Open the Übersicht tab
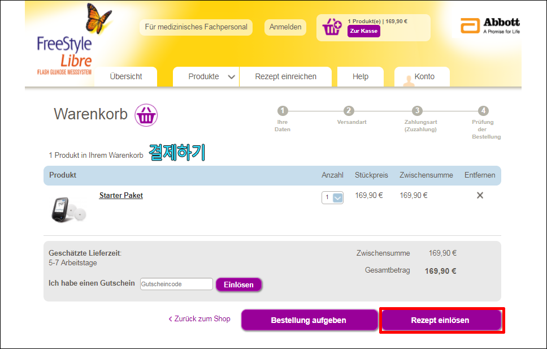 126,76
